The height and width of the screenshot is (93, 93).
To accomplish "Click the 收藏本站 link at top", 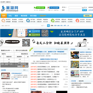I will 8,2.
